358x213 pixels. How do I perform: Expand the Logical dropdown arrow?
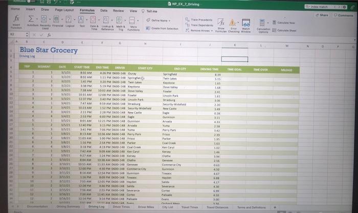click(x=75, y=19)
